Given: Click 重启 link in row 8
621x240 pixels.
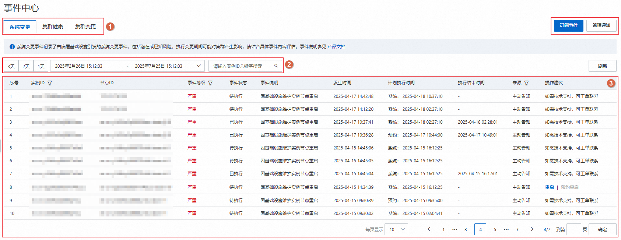Looking at the screenshot, I should pyautogui.click(x=550, y=187).
